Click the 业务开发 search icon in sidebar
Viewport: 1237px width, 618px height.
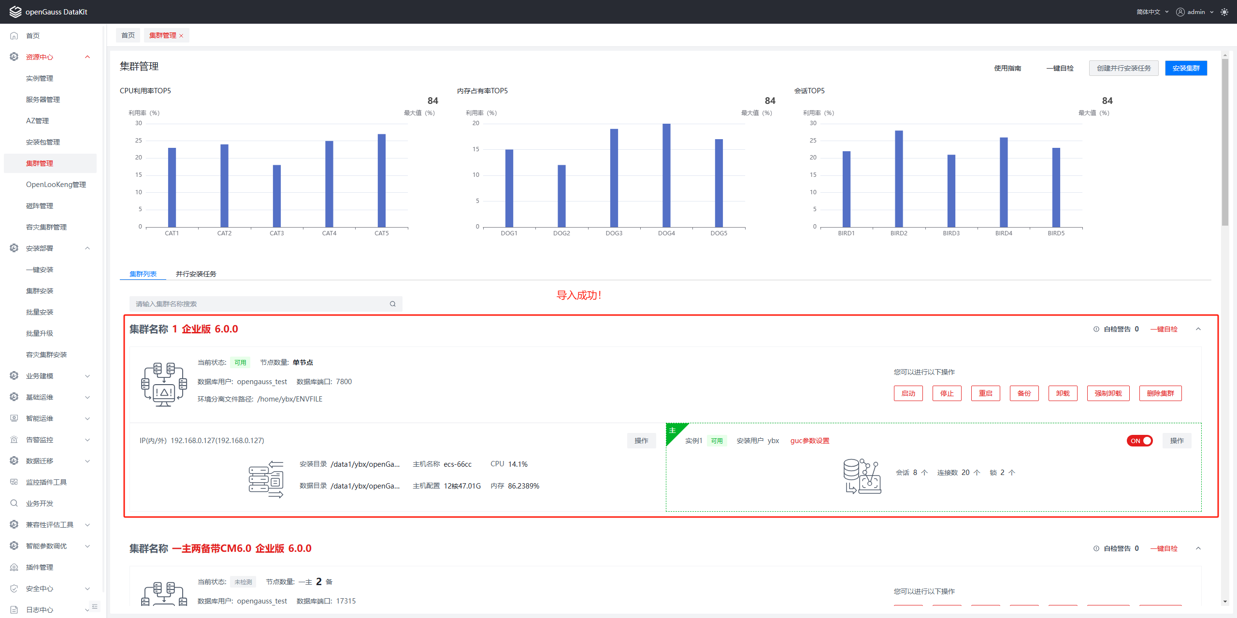pos(14,503)
